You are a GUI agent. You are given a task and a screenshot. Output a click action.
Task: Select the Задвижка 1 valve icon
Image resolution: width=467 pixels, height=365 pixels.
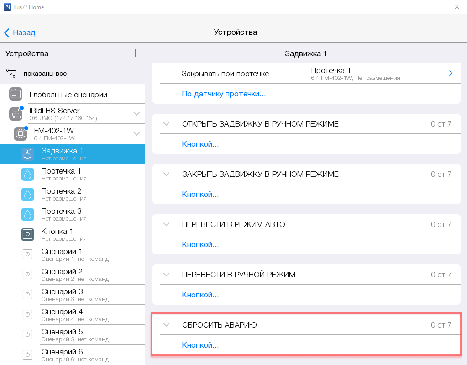(x=28, y=154)
